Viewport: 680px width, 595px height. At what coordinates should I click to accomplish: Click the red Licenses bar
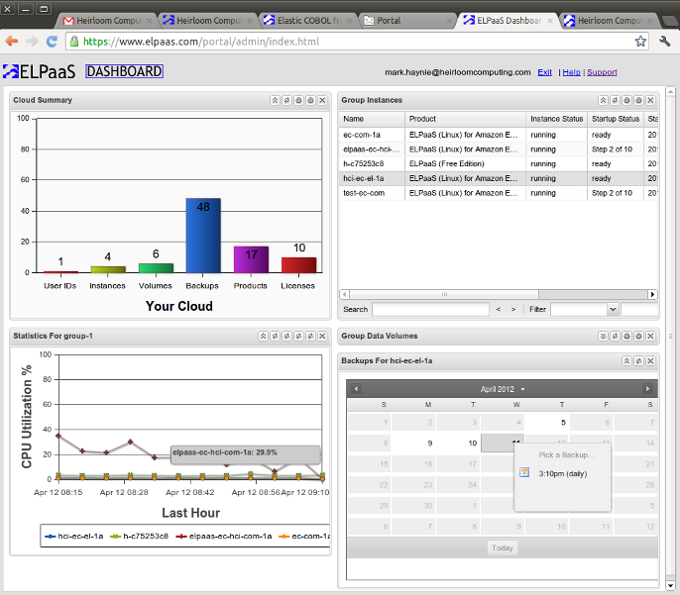[298, 265]
